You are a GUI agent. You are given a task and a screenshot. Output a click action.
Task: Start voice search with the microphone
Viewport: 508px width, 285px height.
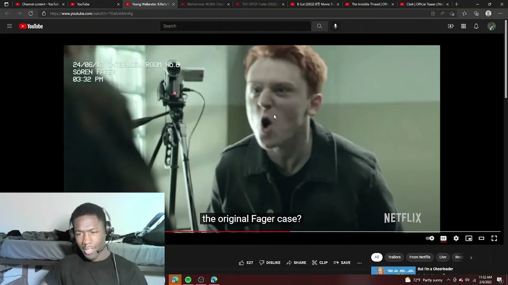[x=335, y=26]
